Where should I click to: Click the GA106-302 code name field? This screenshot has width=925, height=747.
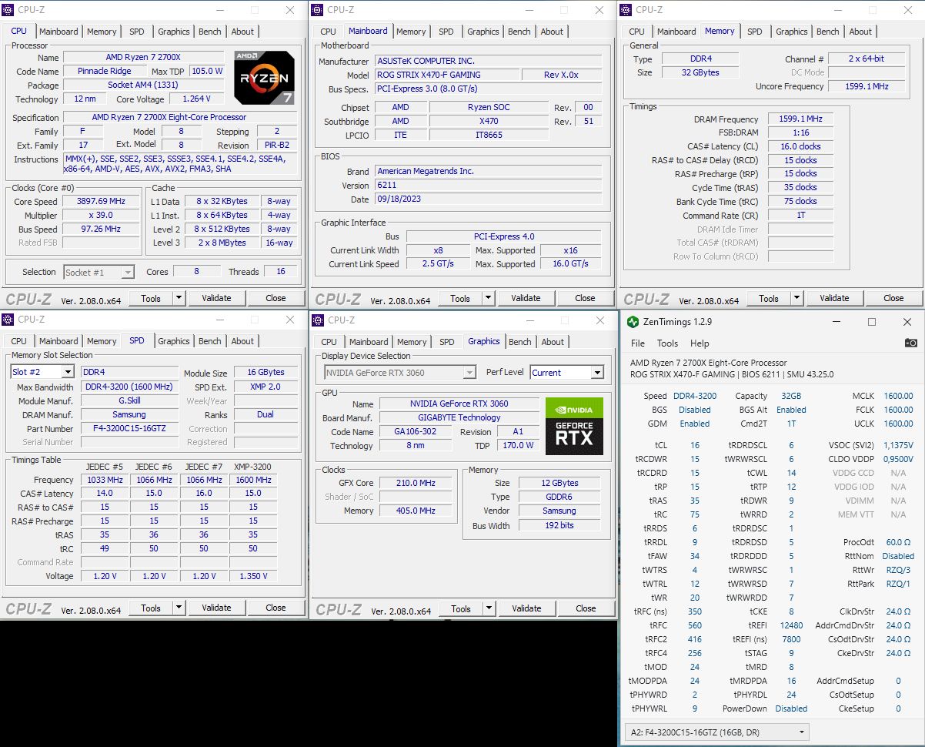pos(416,432)
